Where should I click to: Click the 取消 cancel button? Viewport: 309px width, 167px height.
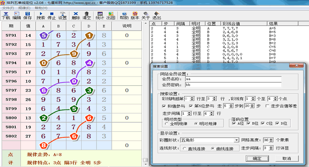287,158
